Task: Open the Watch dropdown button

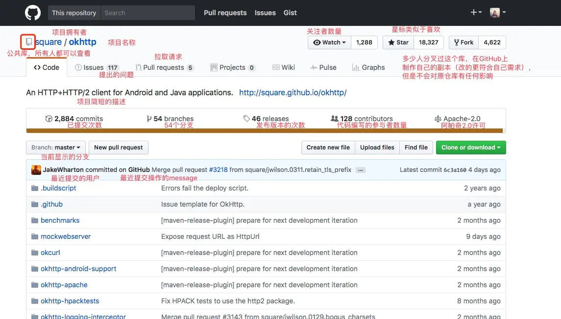Action: pyautogui.click(x=330, y=43)
